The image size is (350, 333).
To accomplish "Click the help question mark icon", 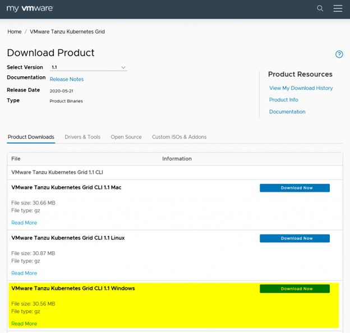I will coord(339,54).
